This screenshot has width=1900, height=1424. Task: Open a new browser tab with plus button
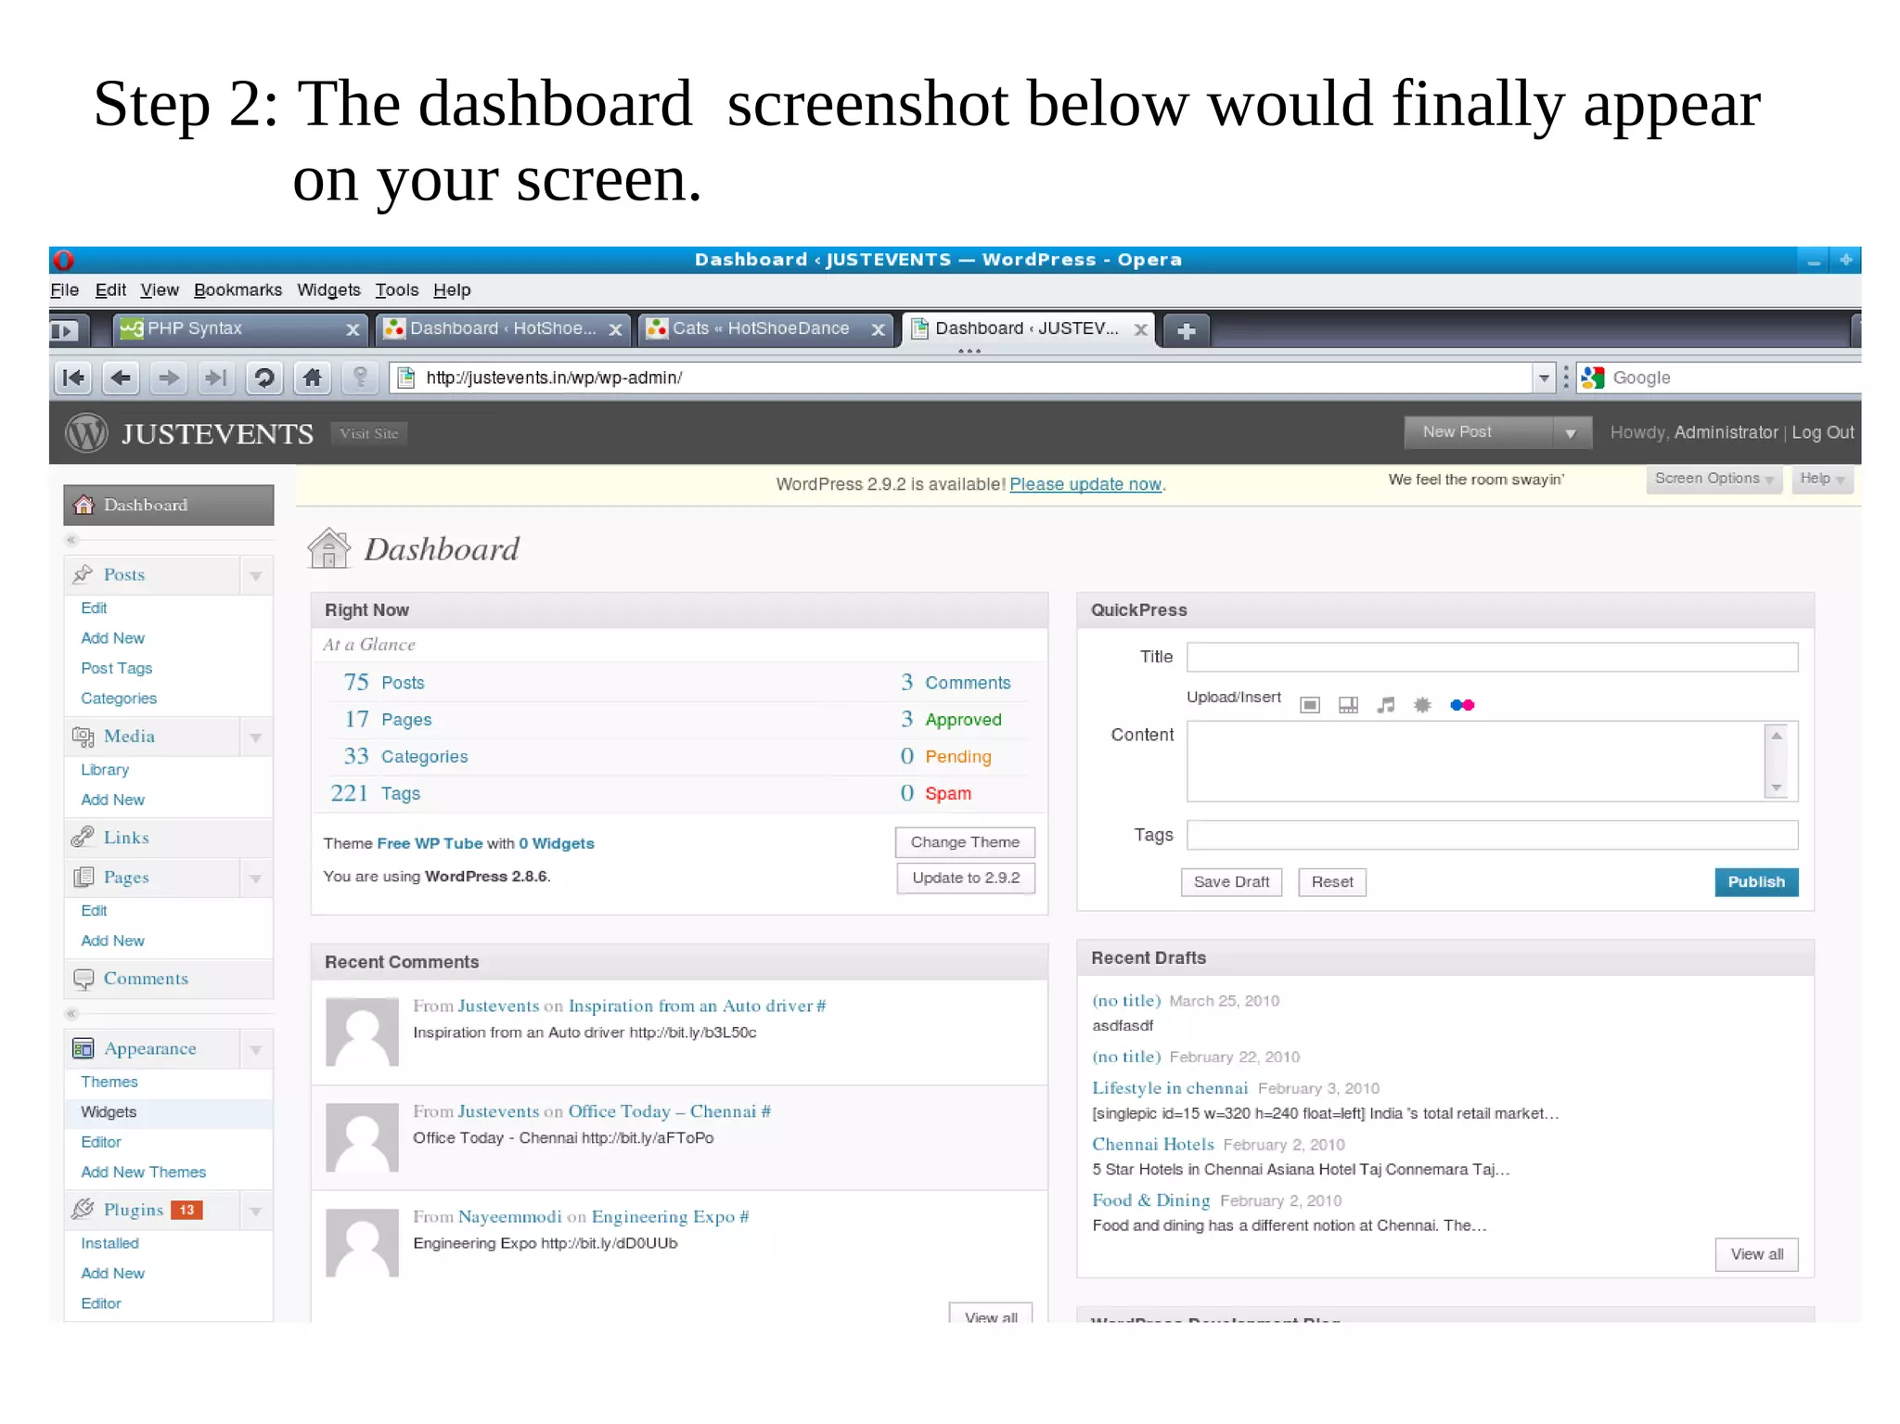pos(1186,330)
